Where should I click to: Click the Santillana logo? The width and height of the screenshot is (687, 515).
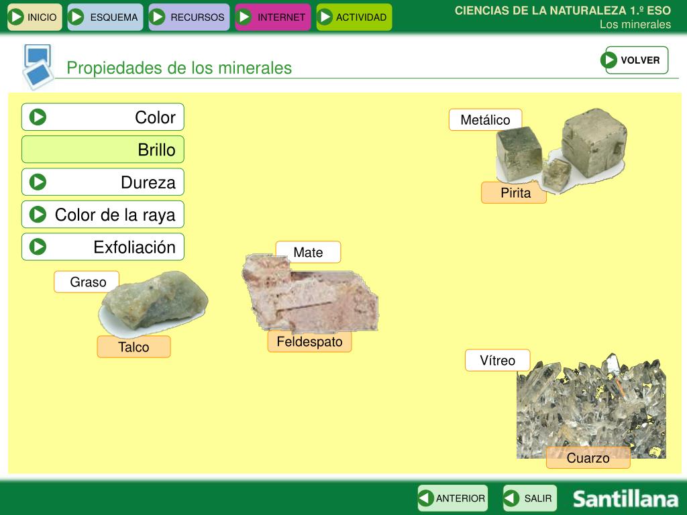pyautogui.click(x=625, y=499)
